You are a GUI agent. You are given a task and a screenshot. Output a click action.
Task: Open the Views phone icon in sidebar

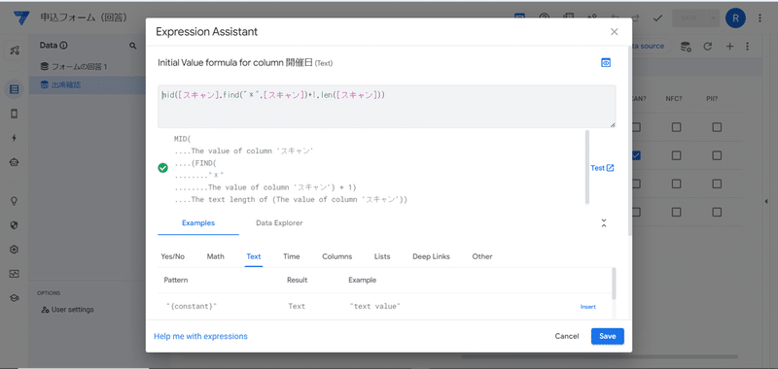(14, 114)
